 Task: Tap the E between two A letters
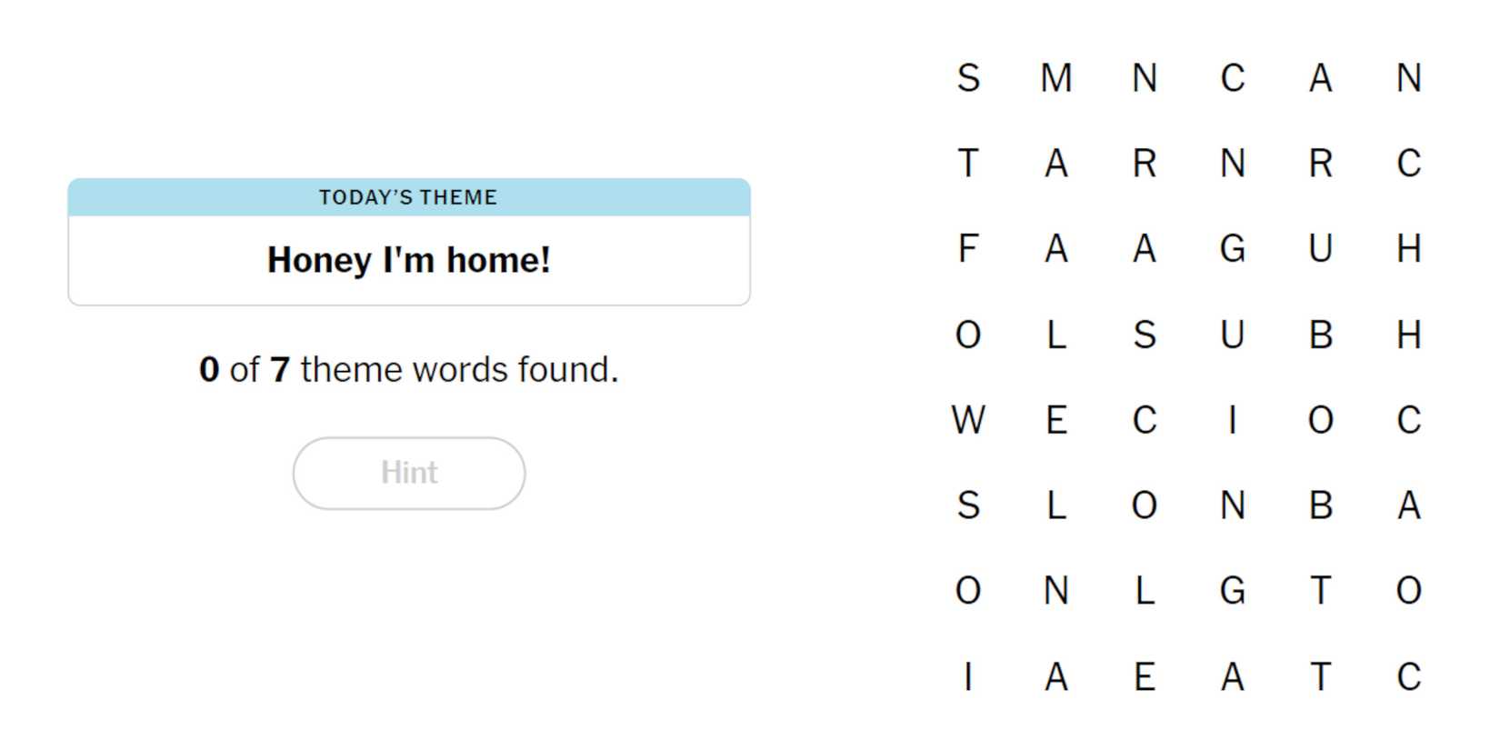1145,676
